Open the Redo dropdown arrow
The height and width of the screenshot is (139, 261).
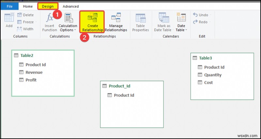click(210, 22)
